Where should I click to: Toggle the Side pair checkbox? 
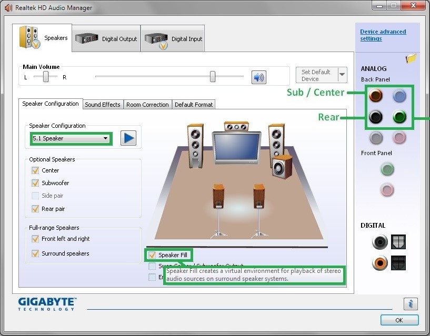tap(35, 196)
